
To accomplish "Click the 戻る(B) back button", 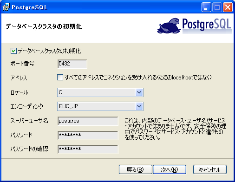I will [136, 169].
